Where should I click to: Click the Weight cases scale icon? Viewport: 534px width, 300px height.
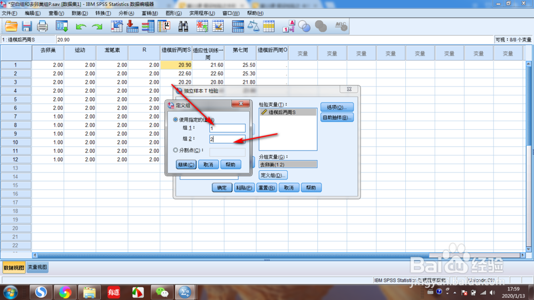(253, 26)
